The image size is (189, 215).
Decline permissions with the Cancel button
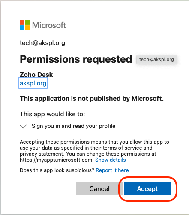coord(99,188)
